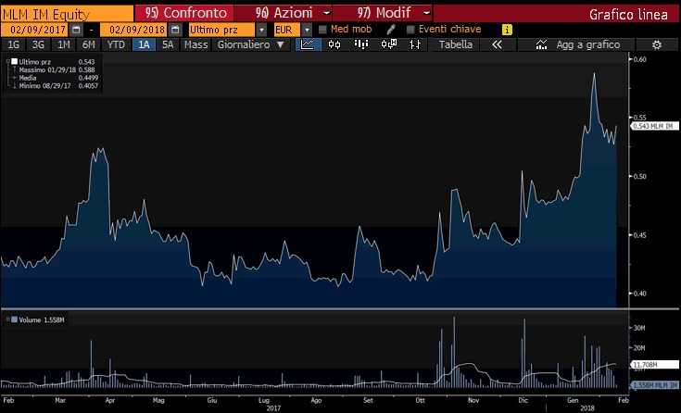Select the chart type icon right of bar chart
This screenshot has width=681, height=413.
click(x=389, y=44)
